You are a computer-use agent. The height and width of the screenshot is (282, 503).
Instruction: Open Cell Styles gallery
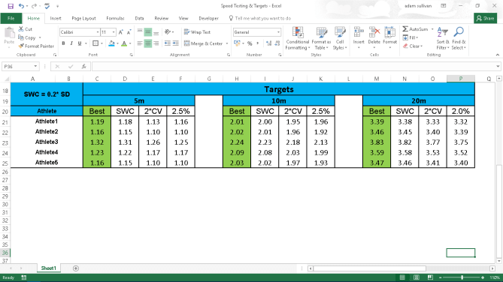point(340,38)
